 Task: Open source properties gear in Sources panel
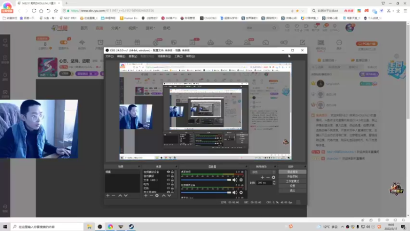point(157,196)
